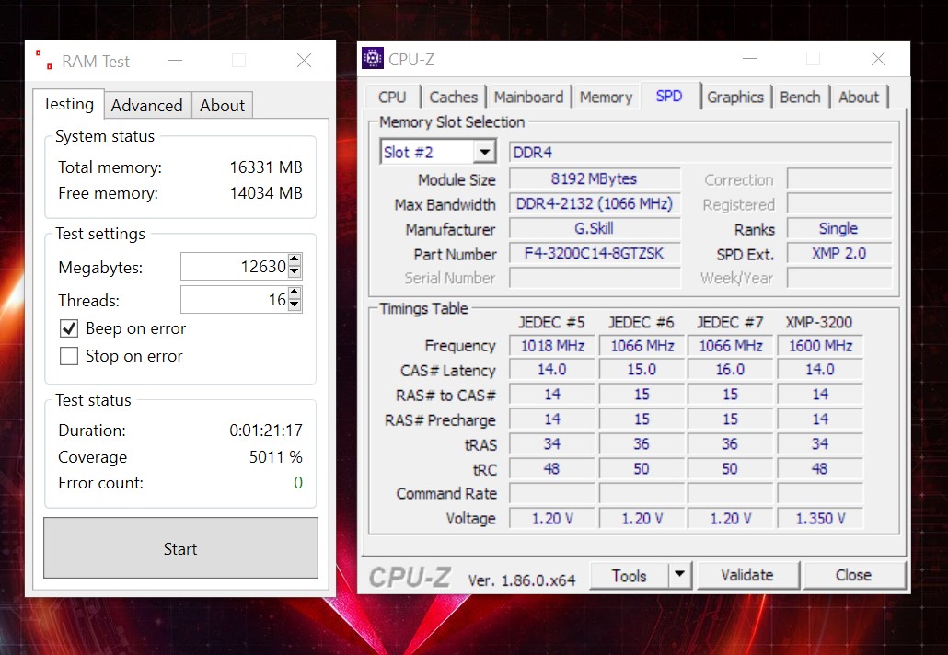Enable the Stop on error checkbox
This screenshot has width=948, height=655.
click(x=69, y=356)
